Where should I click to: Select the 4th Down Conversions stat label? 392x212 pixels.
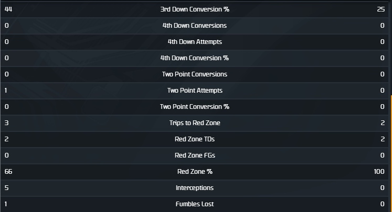[x=195, y=25]
